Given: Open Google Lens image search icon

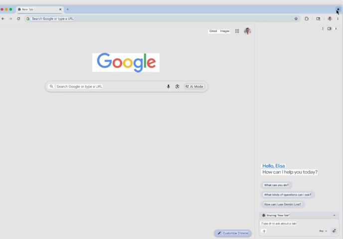Looking at the screenshot, I should (177, 86).
